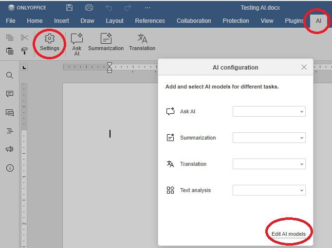Image resolution: width=332 pixels, height=248 pixels.
Task: Redo the last action
Action: (128, 8)
